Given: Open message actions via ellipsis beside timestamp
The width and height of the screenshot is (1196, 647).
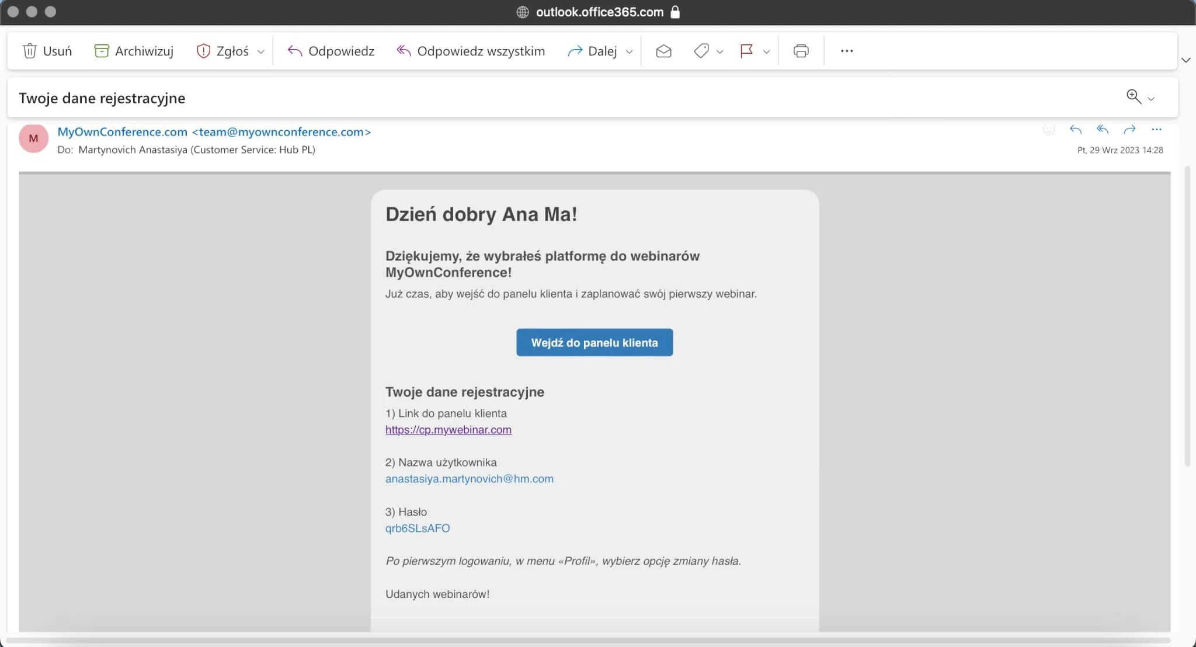Looking at the screenshot, I should point(1157,130).
